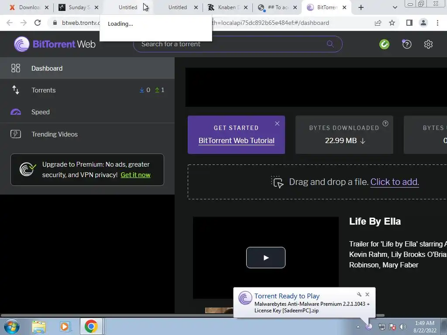
Task: Click the 'Get it now' premium link
Action: click(x=135, y=175)
